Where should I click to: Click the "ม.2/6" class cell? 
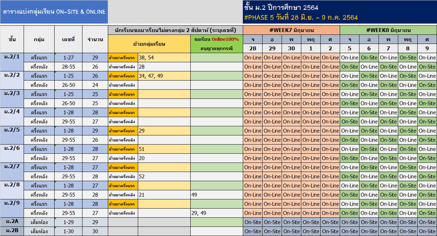(x=12, y=153)
